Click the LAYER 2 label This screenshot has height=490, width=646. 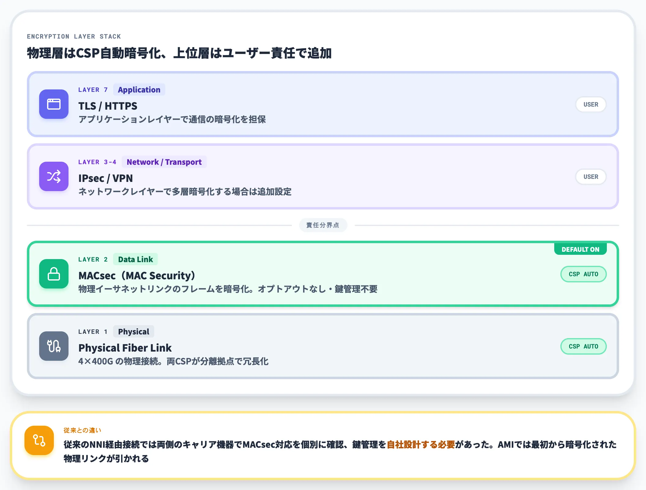(x=93, y=259)
